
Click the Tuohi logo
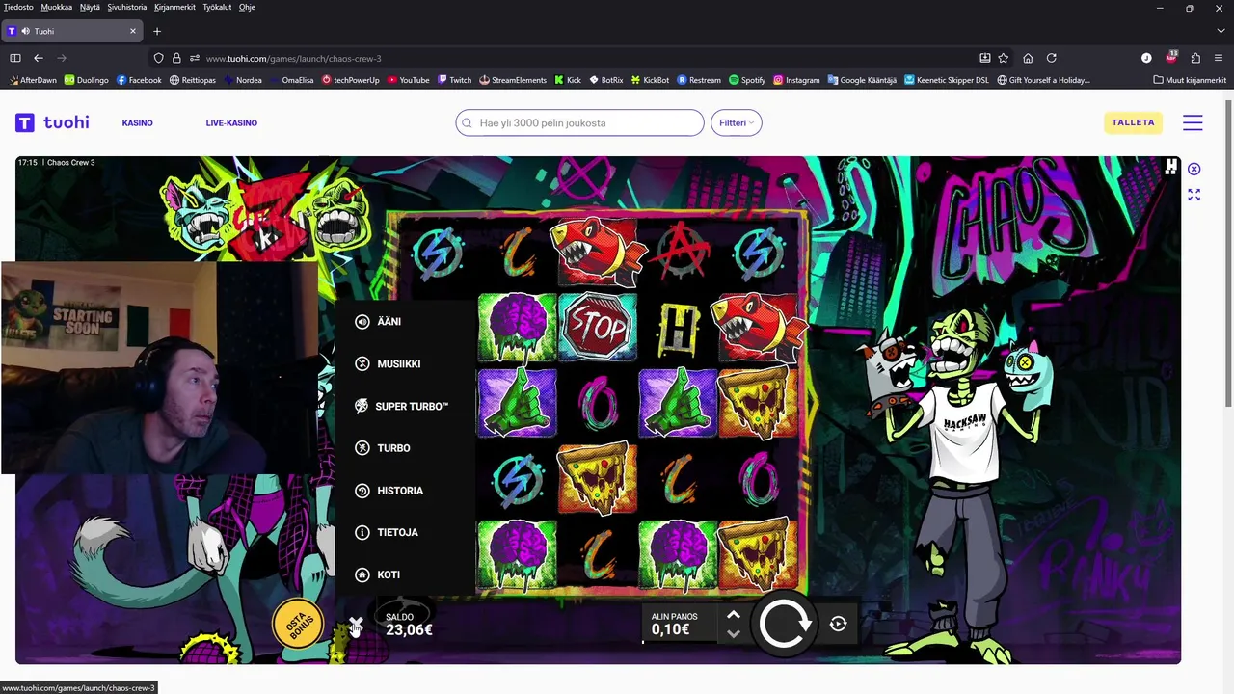pyautogui.click(x=52, y=122)
